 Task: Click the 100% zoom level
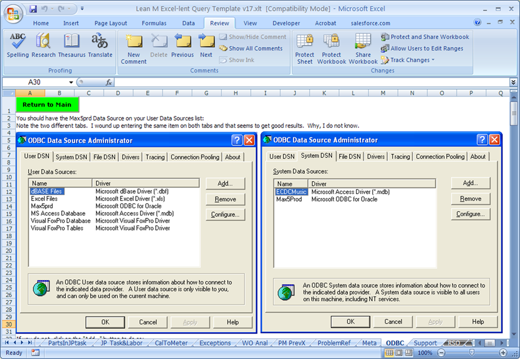pos(425,353)
